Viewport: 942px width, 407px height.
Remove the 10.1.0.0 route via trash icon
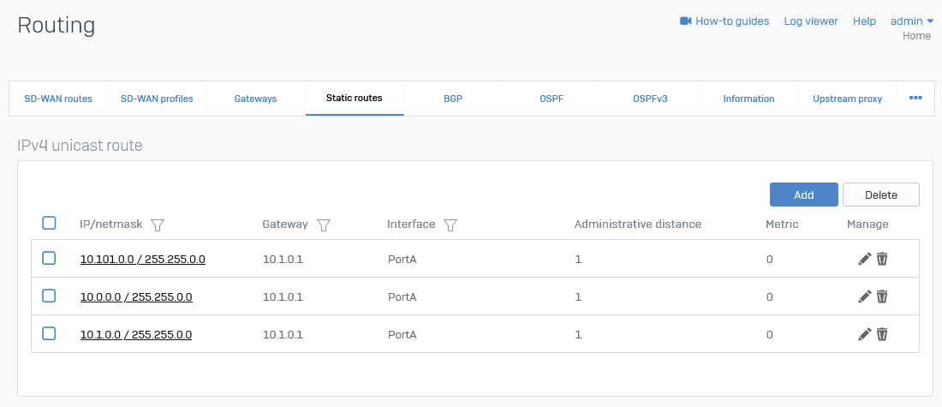point(882,334)
